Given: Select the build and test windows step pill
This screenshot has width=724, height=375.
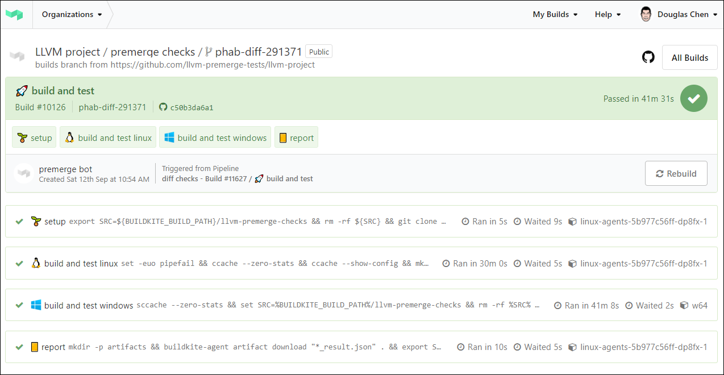Looking at the screenshot, I should (215, 137).
